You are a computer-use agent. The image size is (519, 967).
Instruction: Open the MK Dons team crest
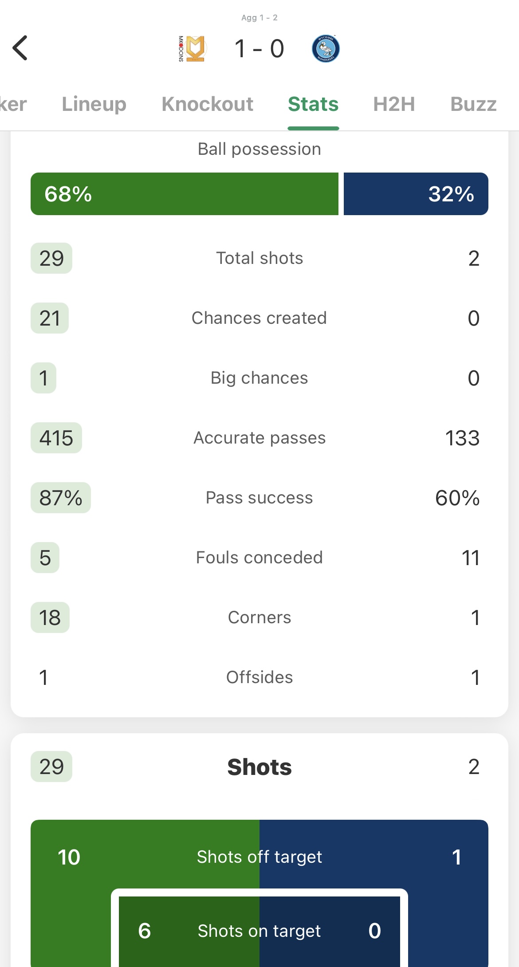(x=192, y=48)
